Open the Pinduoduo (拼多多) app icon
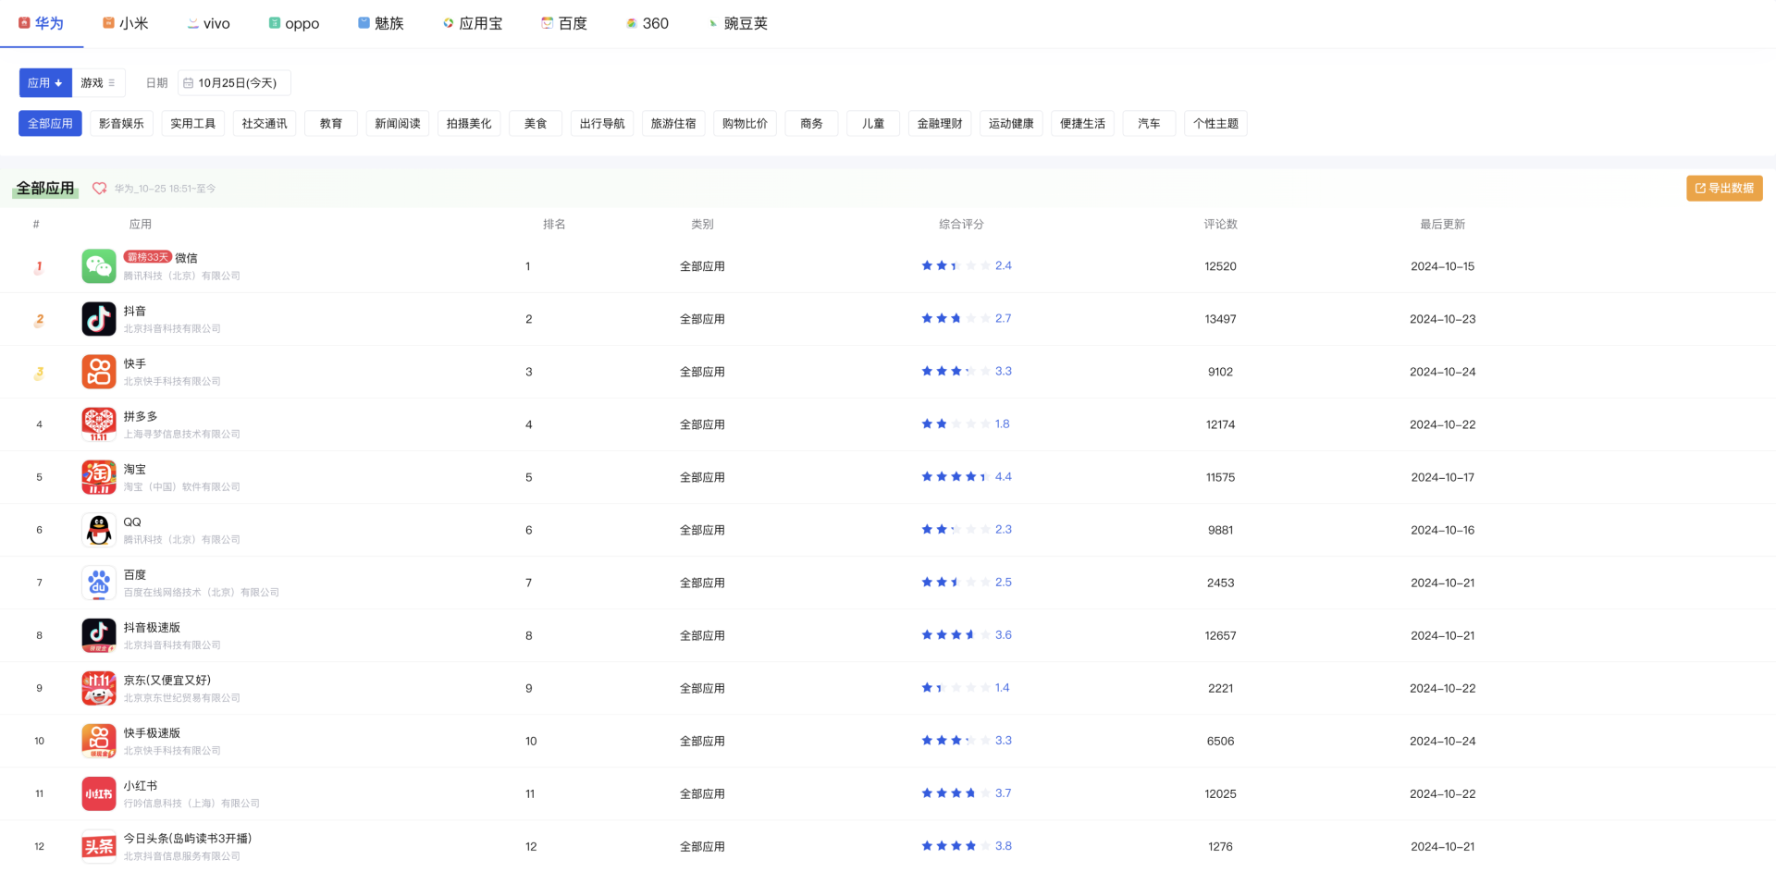This screenshot has width=1776, height=872. (99, 424)
